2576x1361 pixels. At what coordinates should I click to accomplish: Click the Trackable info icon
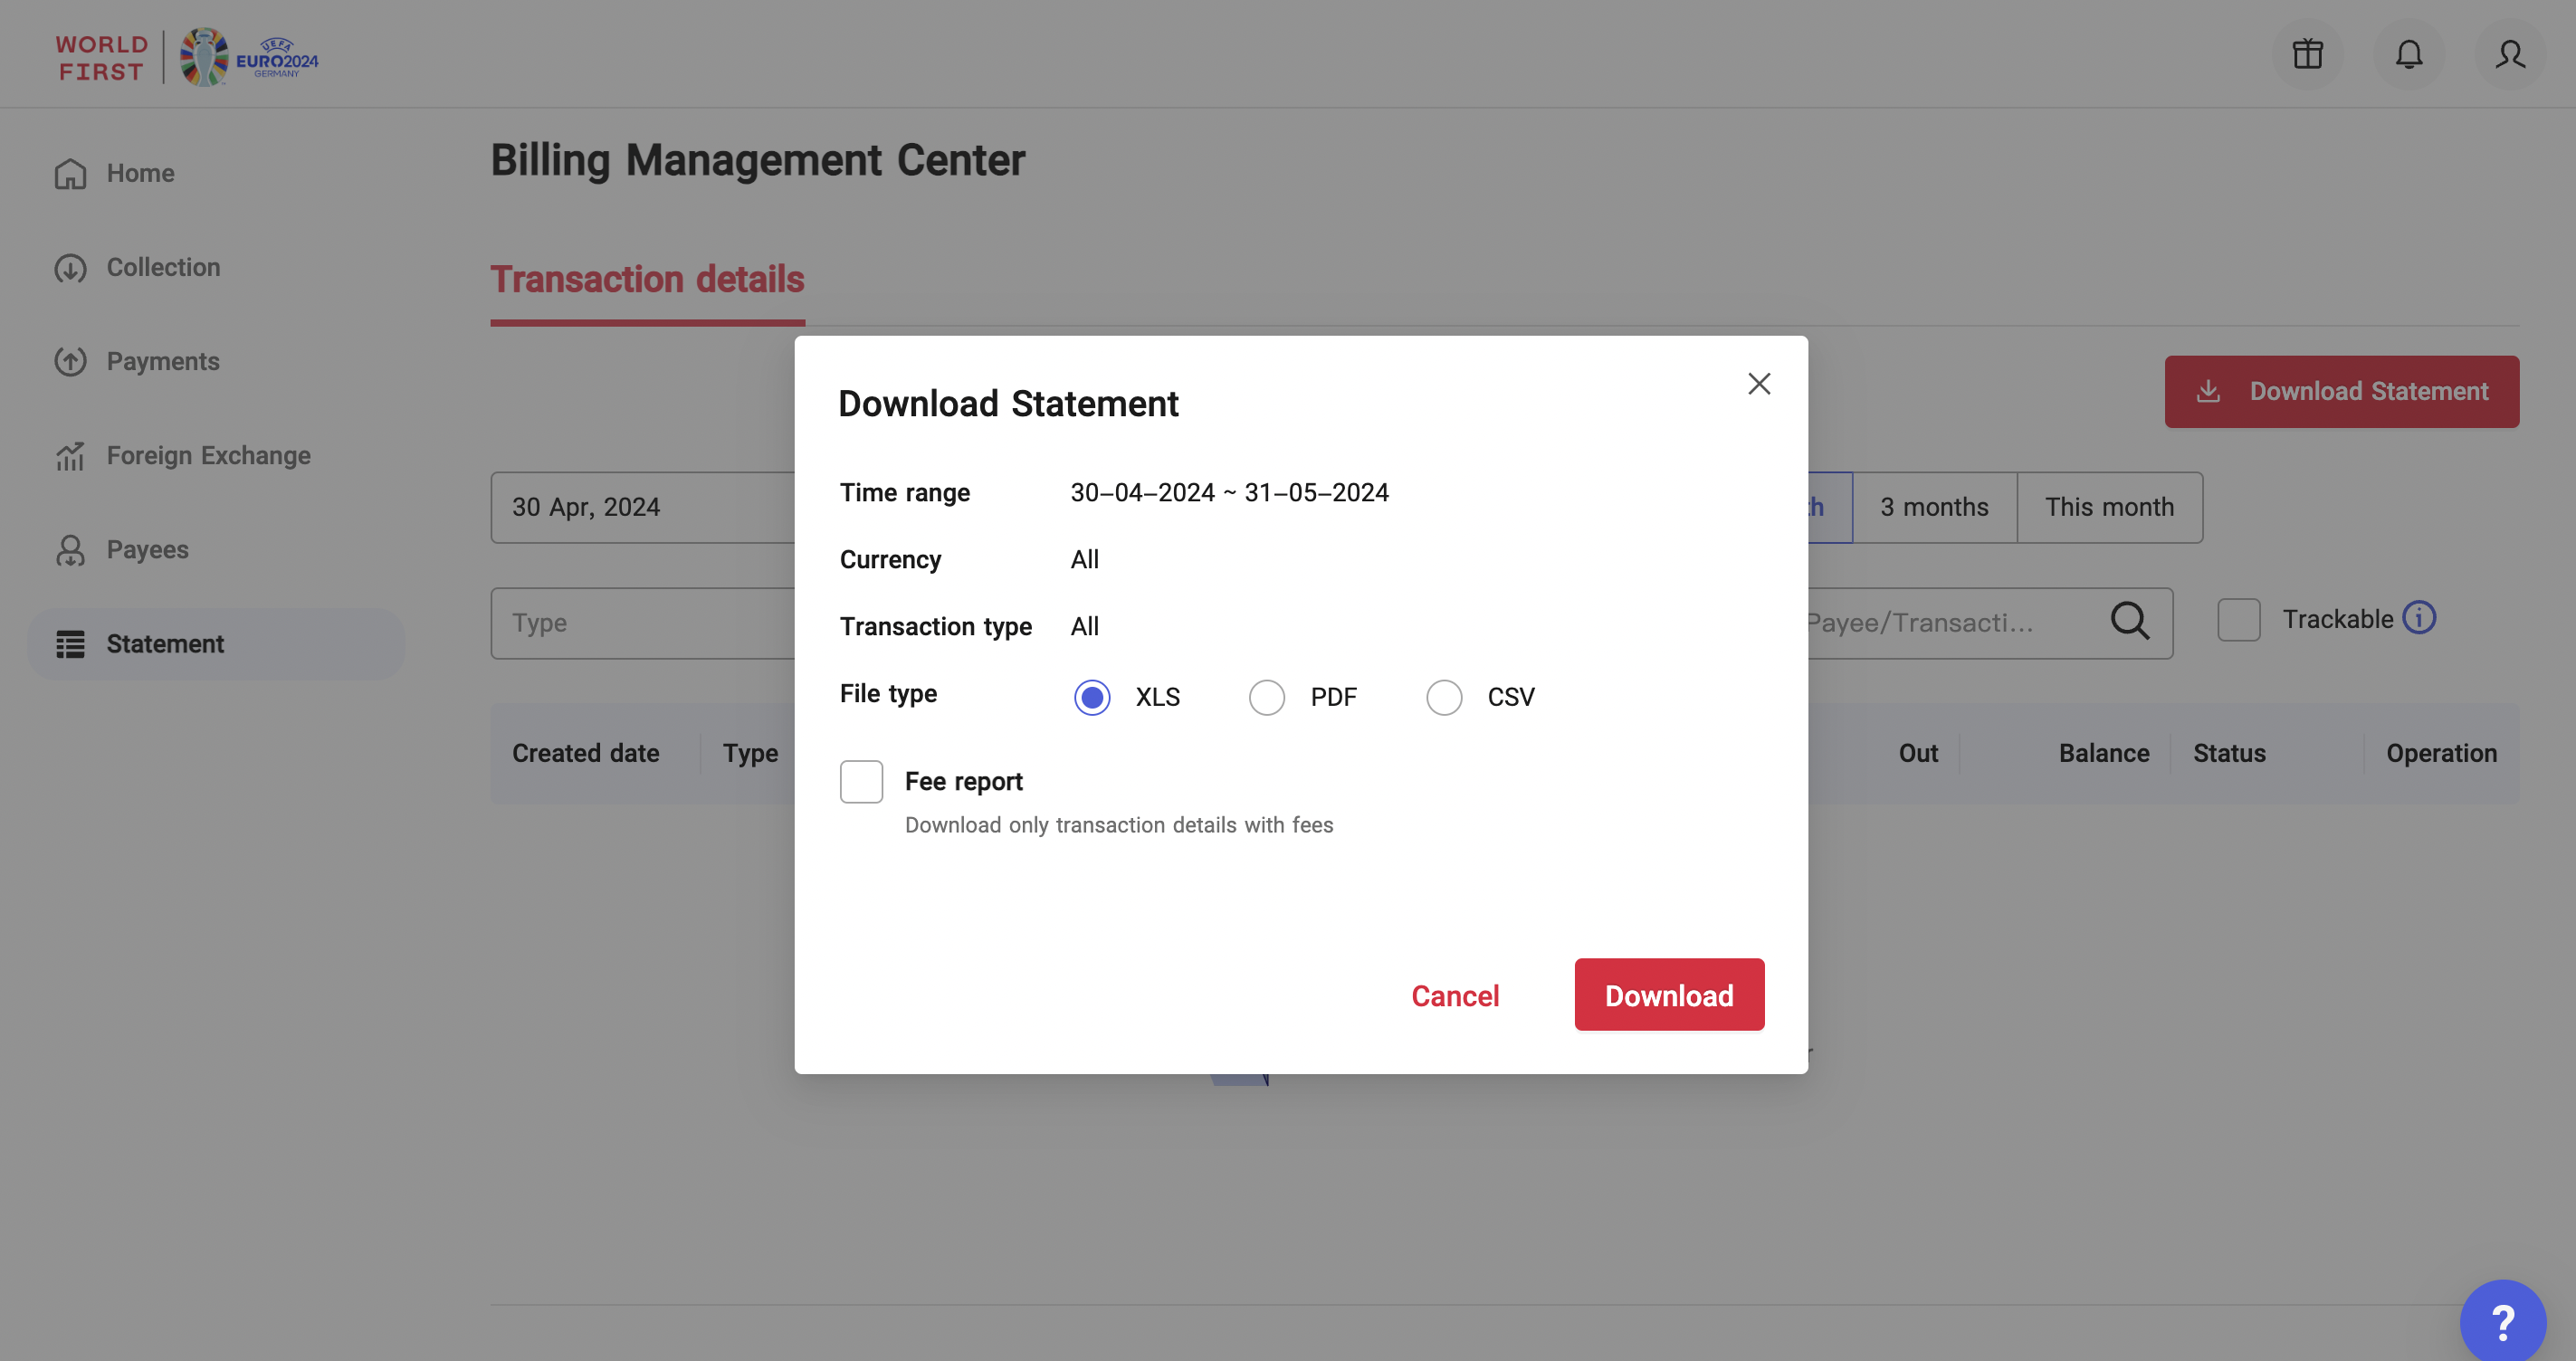pyautogui.click(x=2419, y=618)
